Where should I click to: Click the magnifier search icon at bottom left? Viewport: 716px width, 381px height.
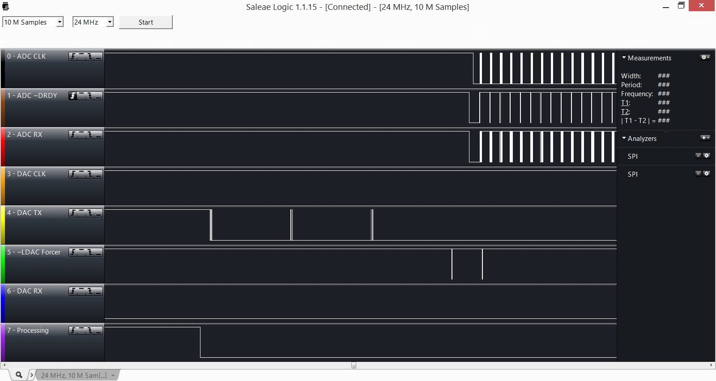[19, 375]
